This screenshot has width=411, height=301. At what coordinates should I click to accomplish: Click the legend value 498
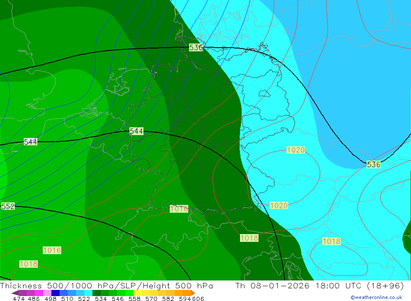[50, 299]
